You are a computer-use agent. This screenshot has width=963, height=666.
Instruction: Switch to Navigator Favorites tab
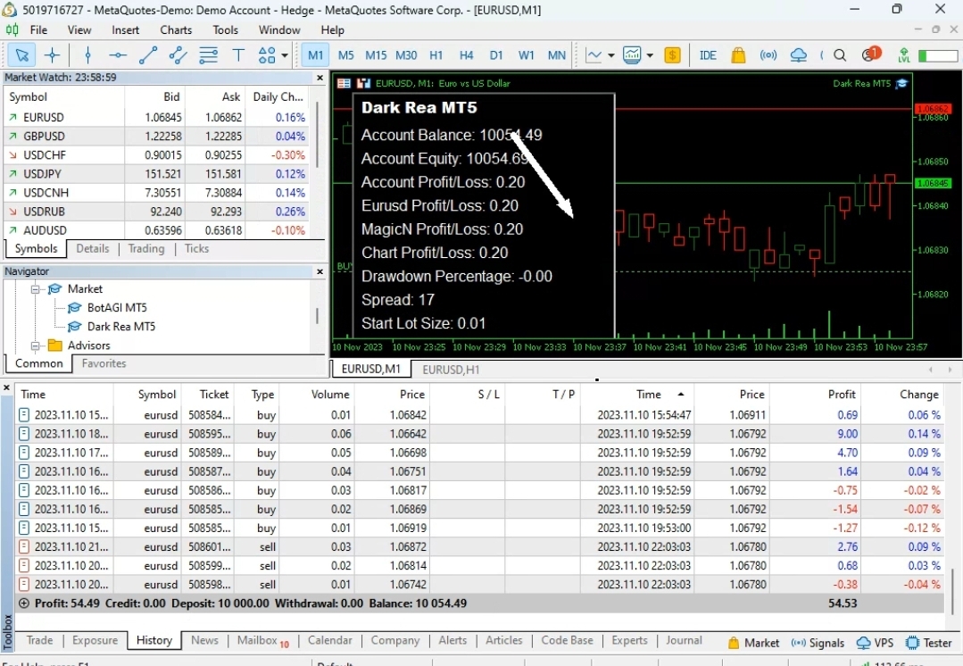pos(104,363)
